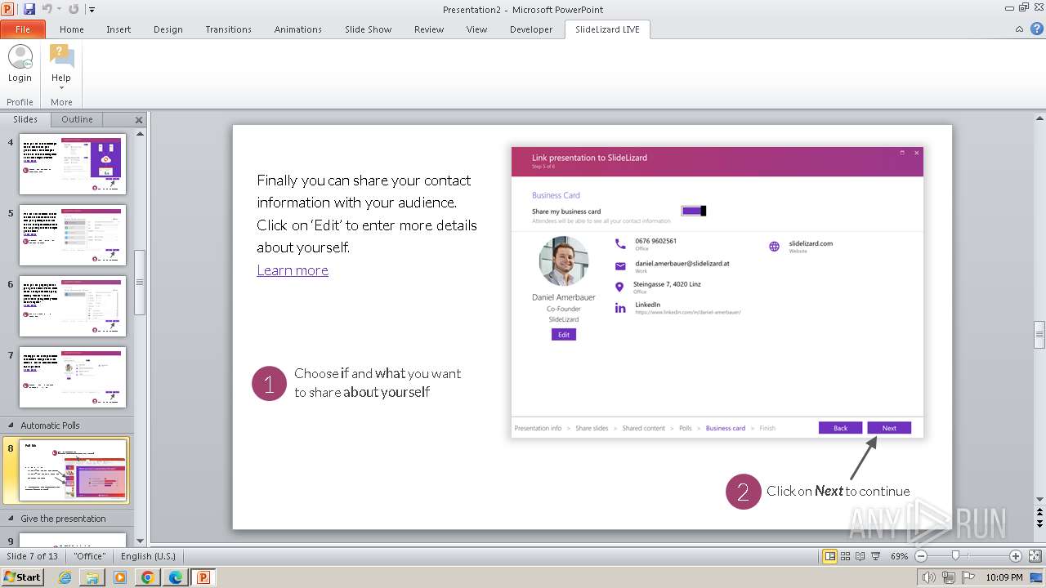This screenshot has height=588, width=1046.
Task: Minimize the ribbon with the caret icon
Action: coord(1019,29)
